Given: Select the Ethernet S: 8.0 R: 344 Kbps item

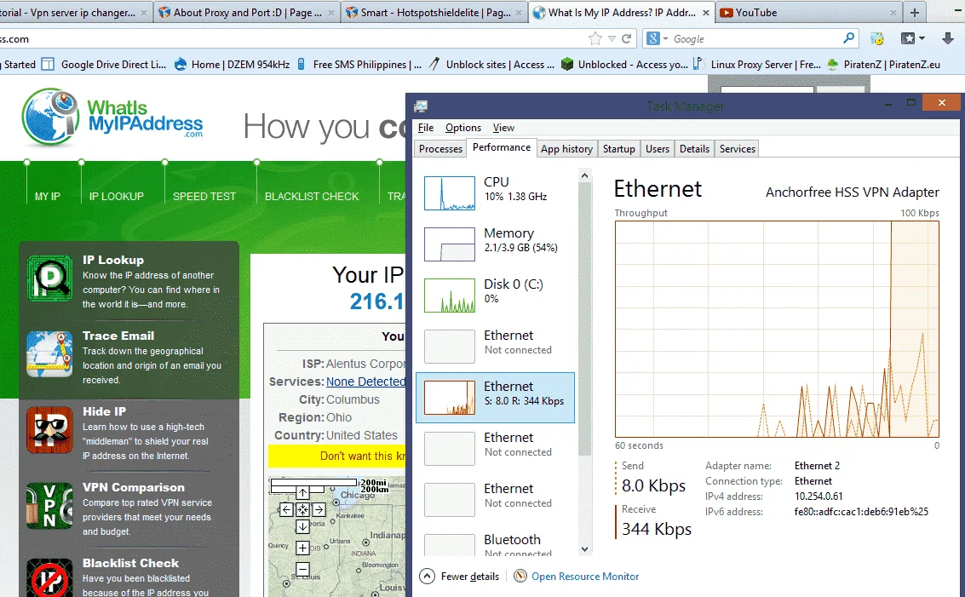Looking at the screenshot, I should click(496, 398).
